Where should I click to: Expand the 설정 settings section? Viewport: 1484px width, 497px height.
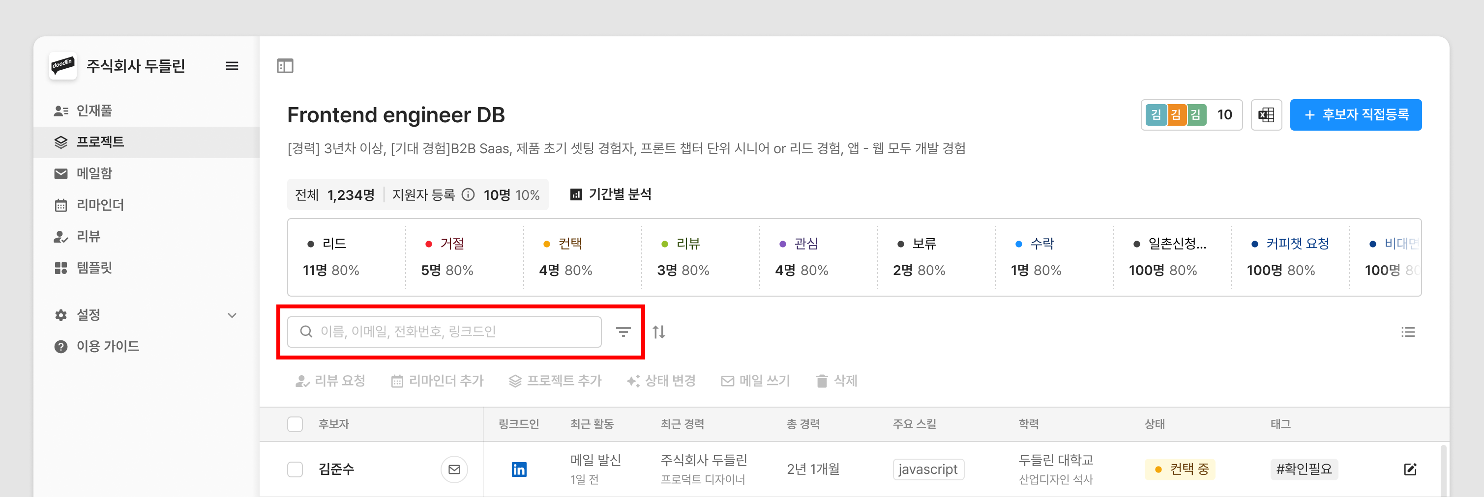pyautogui.click(x=232, y=315)
